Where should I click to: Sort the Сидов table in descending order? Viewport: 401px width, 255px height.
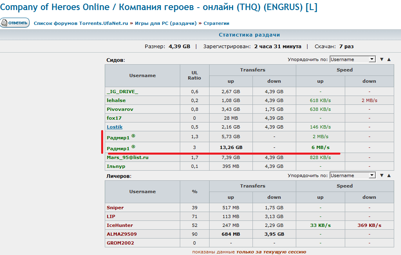pos(382,59)
